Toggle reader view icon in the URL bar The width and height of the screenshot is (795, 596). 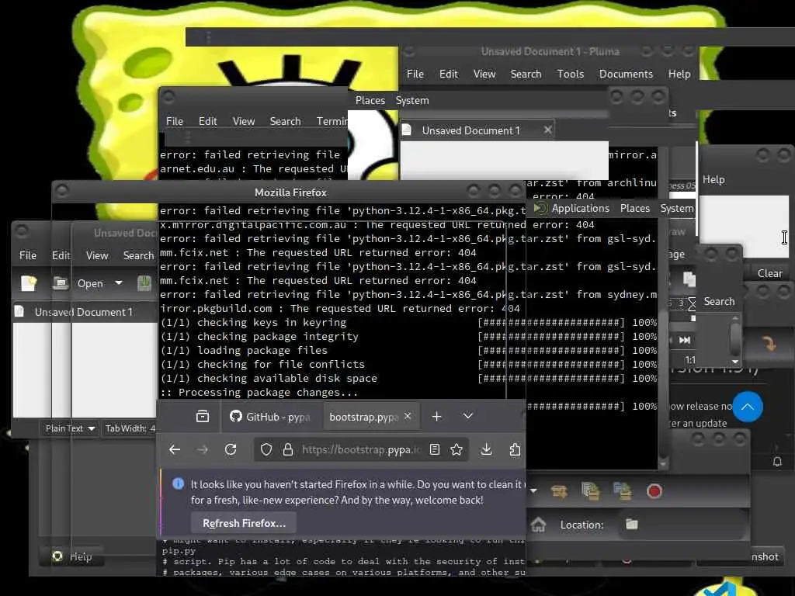point(435,449)
